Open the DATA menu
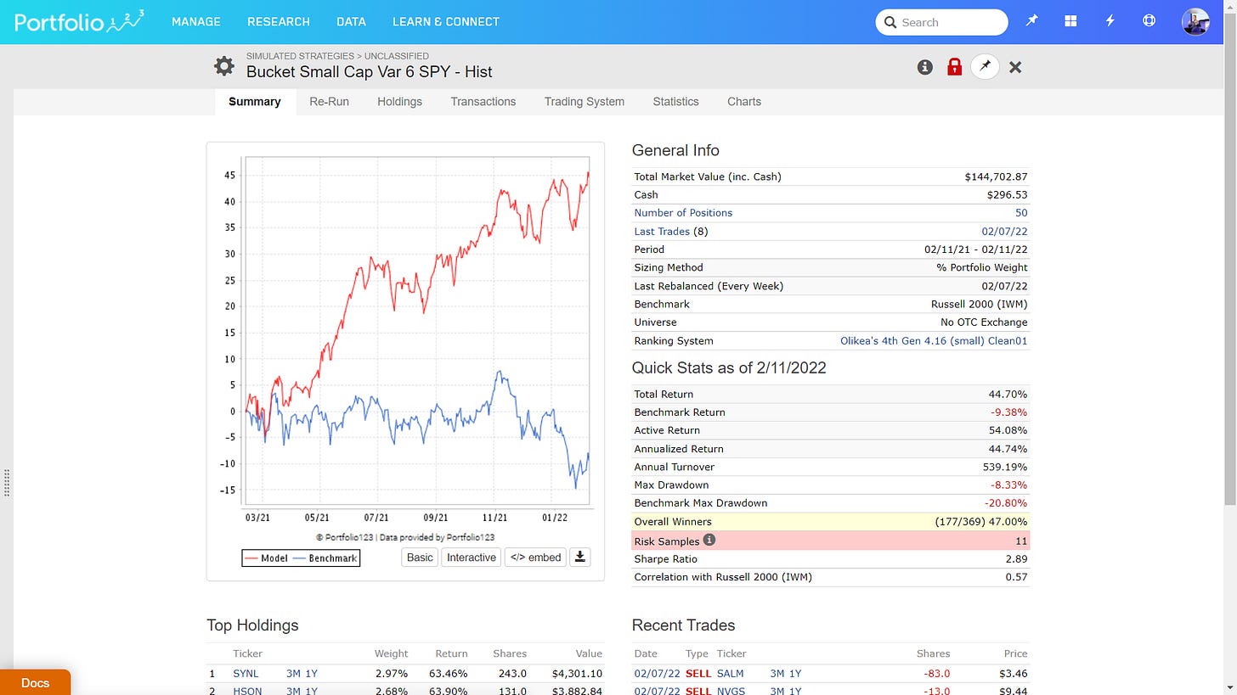 click(351, 21)
